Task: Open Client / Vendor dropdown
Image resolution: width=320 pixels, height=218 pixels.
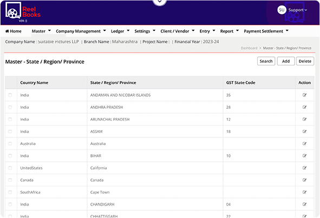Action: pyautogui.click(x=178, y=31)
